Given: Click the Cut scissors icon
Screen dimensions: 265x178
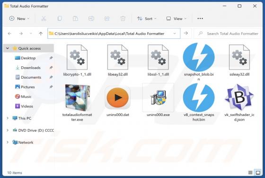Looking at the screenshot, I should (44, 18).
